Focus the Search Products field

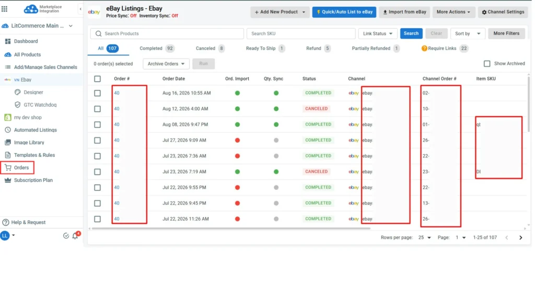[167, 34]
